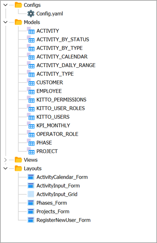Image resolution: width=157 pixels, height=243 pixels.
Task: Click the Models folder icon
Action: pyautogui.click(x=18, y=22)
